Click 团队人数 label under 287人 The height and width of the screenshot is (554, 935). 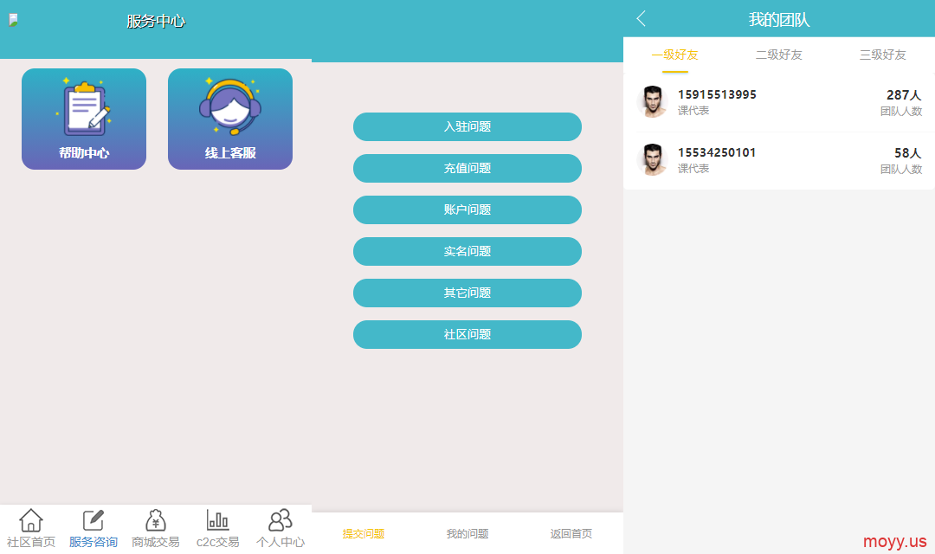901,112
